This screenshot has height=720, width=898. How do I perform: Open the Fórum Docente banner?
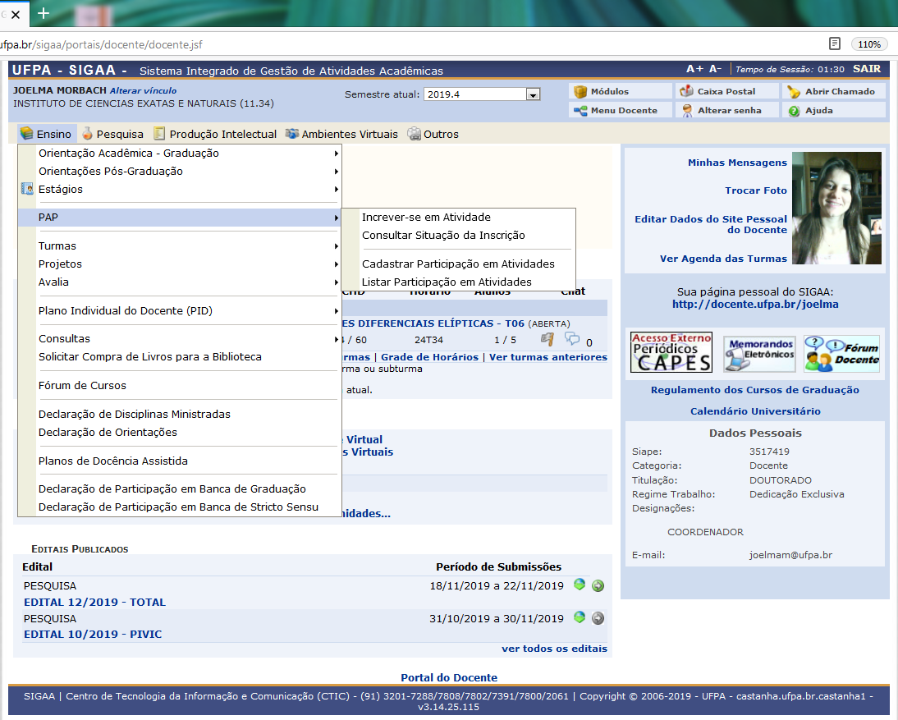coord(842,354)
